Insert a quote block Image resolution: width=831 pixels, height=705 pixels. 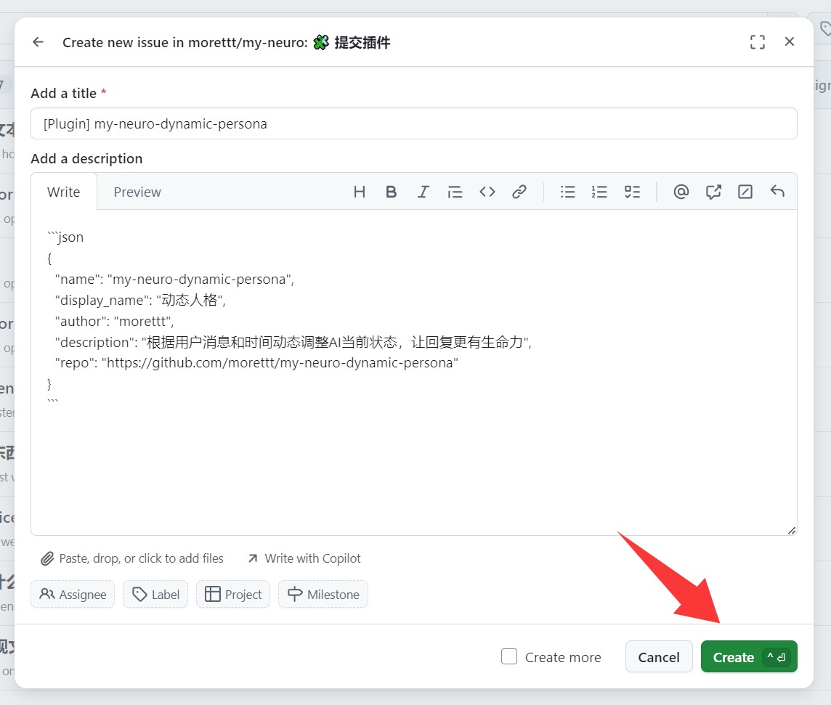(455, 192)
